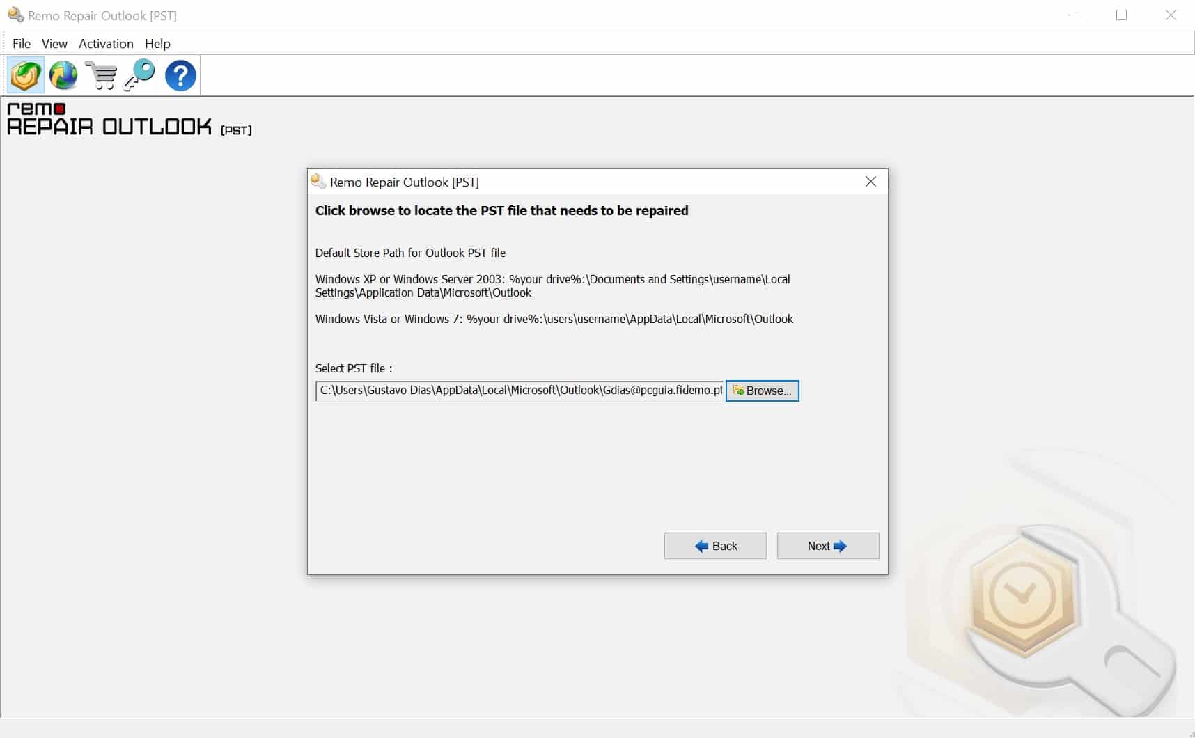Open the View menu

pos(54,43)
